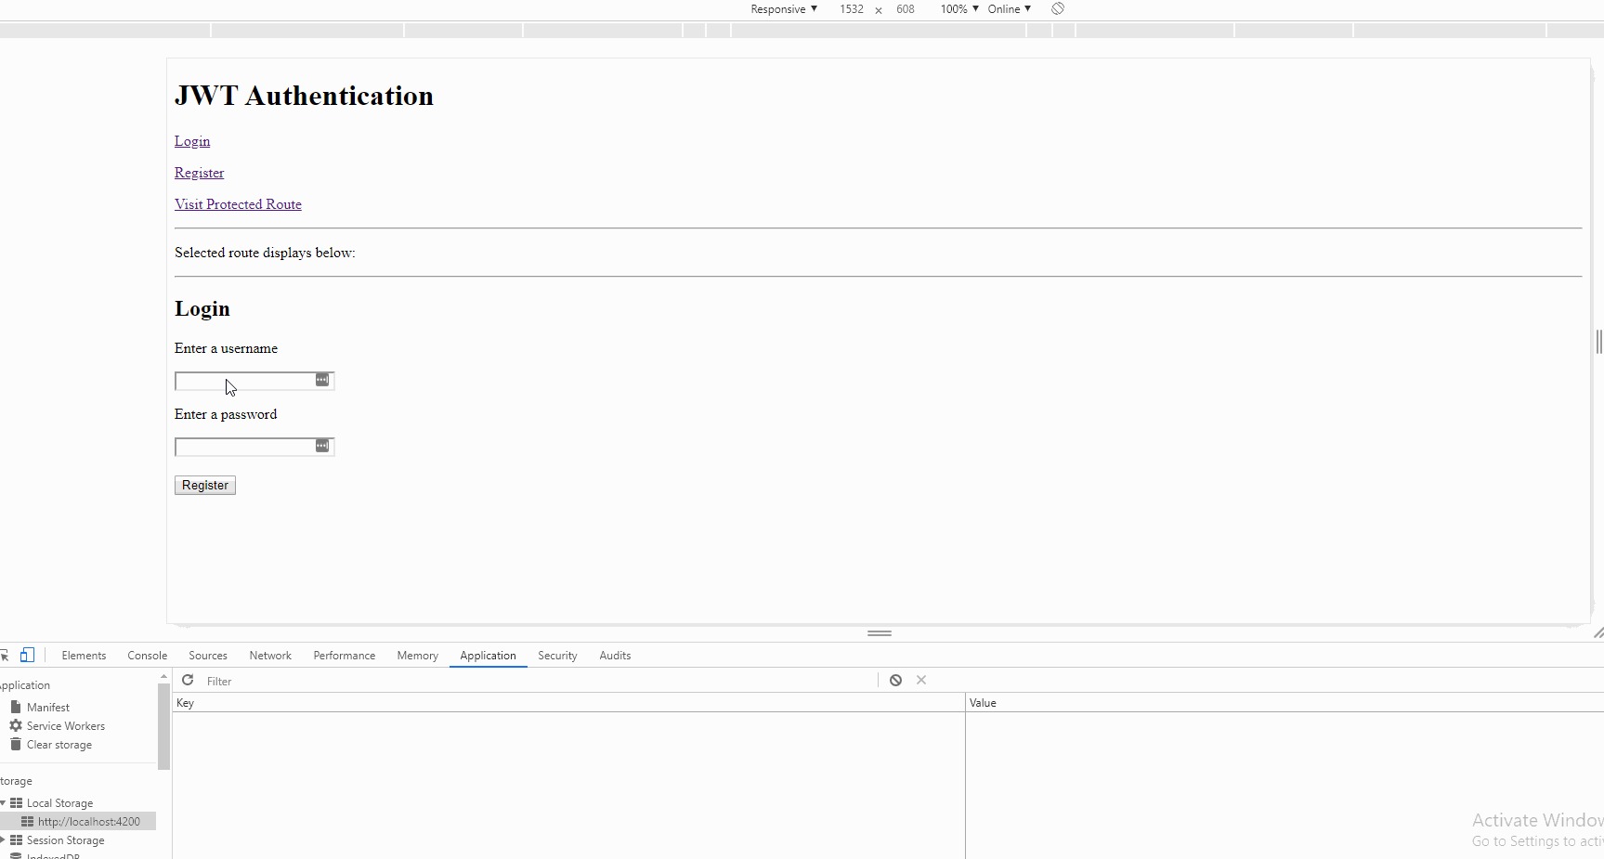Screen dimensions: 1604x859
Task: Select Clear storage trash item
Action: [51, 745]
